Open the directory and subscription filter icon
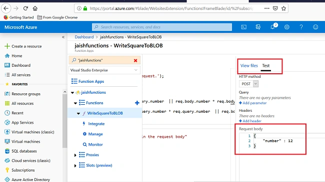This screenshot has width=325, height=182. pyautogui.click(x=258, y=27)
